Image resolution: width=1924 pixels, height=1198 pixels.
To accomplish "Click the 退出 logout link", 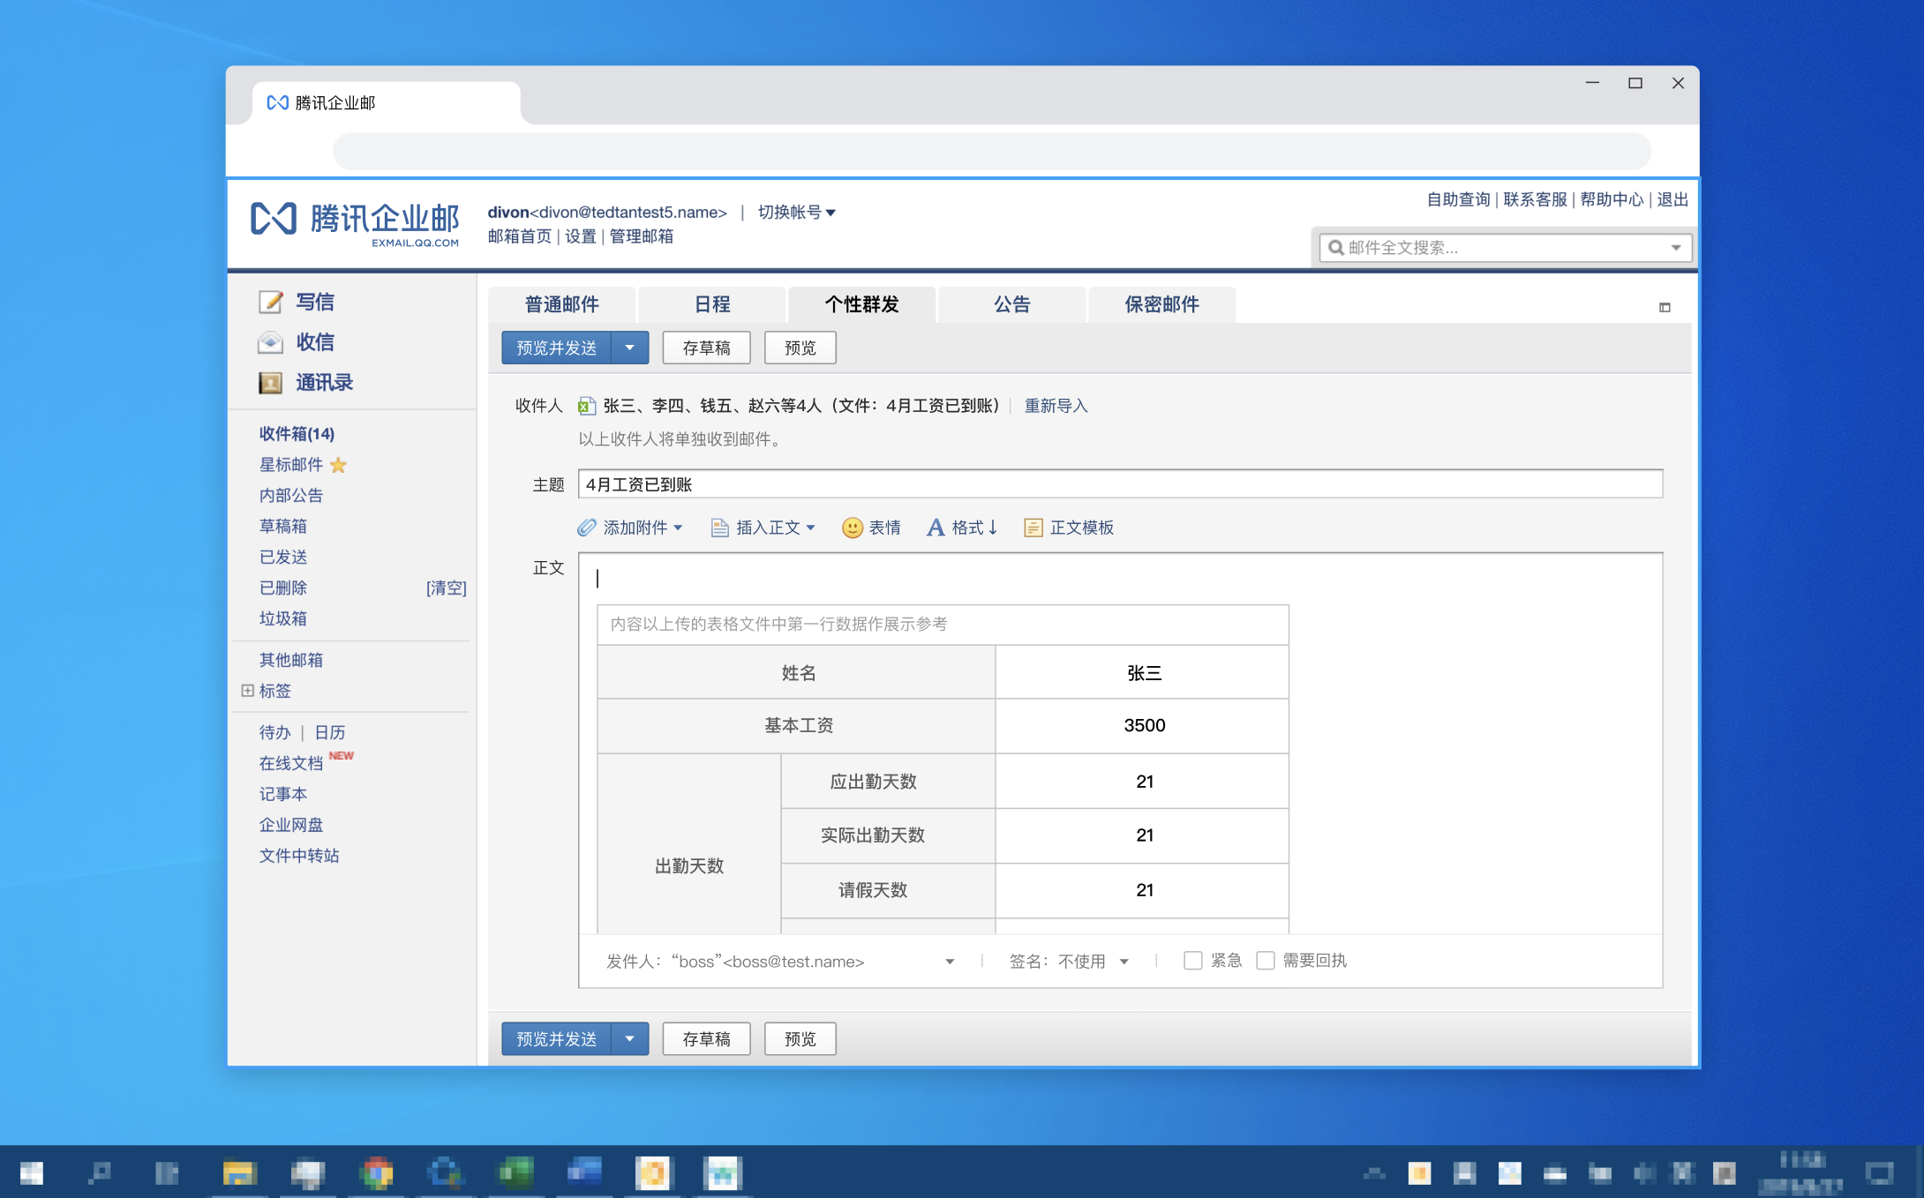I will [1672, 199].
